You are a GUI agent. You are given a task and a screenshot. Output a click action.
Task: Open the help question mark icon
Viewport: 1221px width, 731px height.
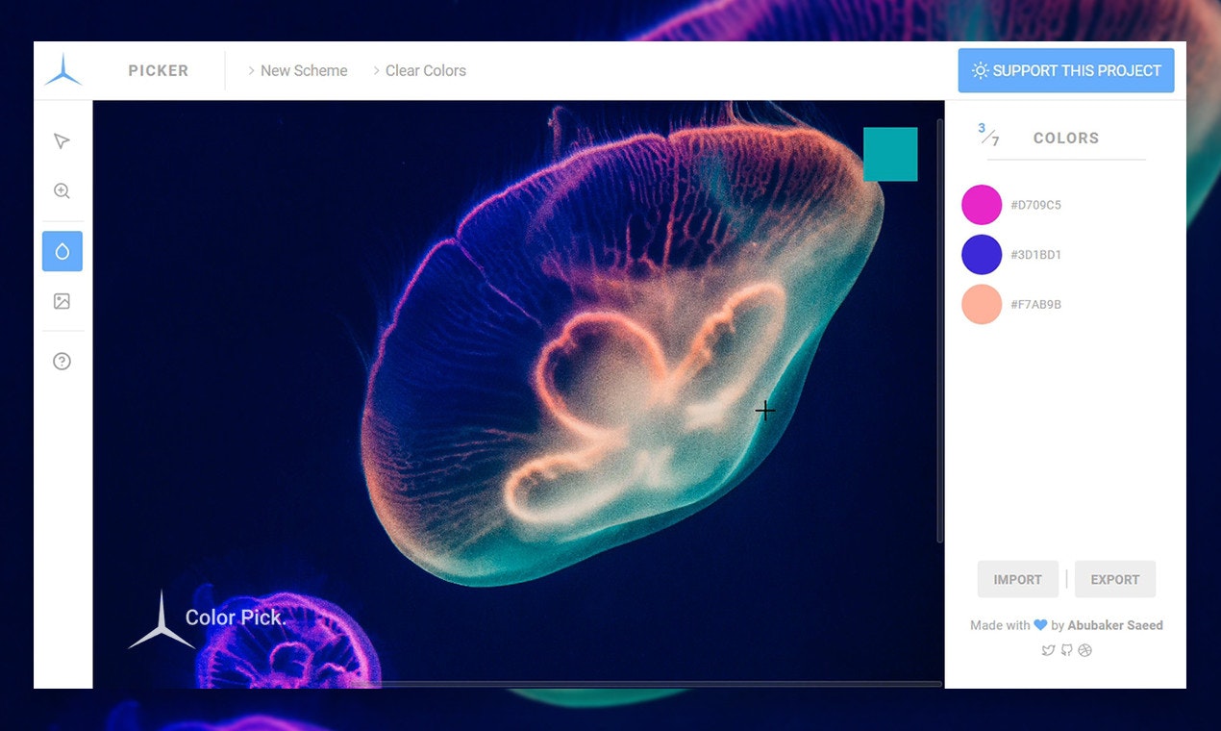[62, 361]
